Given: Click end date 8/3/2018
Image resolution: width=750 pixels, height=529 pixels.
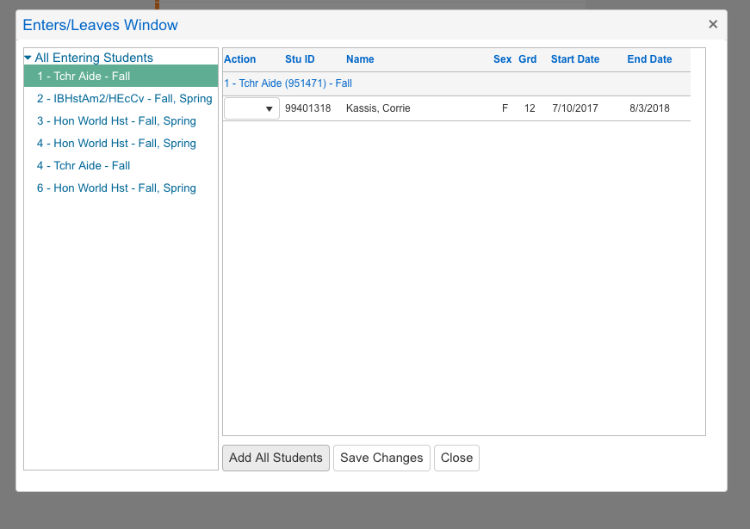Looking at the screenshot, I should tap(649, 108).
